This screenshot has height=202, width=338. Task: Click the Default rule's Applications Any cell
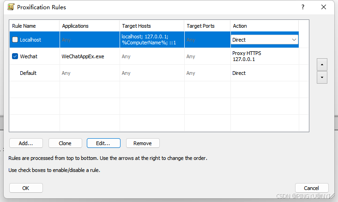(x=90, y=73)
